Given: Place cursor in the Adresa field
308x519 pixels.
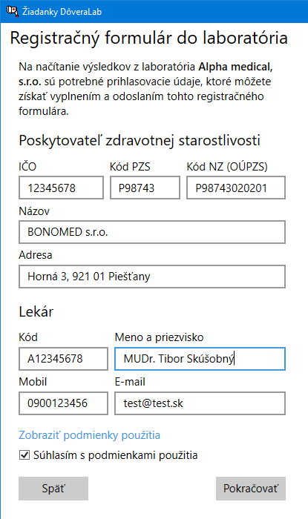Looking at the screenshot, I should click(x=152, y=277).
